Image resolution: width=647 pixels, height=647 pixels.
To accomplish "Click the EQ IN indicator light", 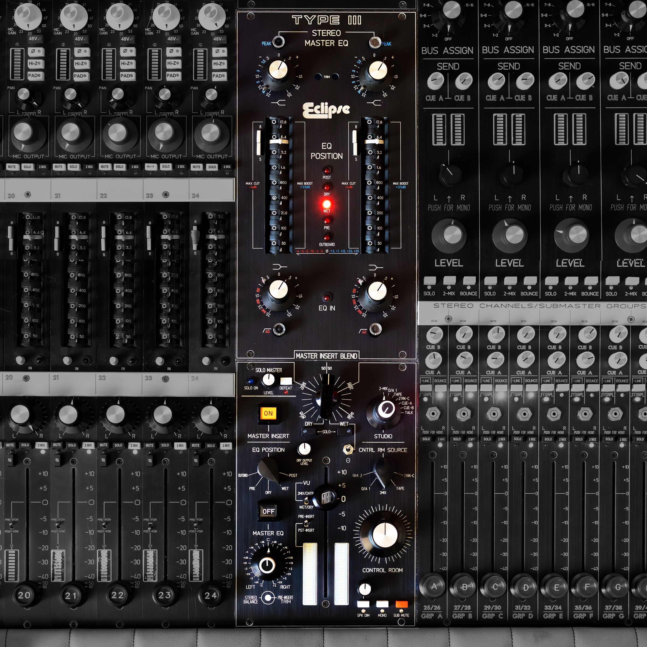I will [326, 297].
